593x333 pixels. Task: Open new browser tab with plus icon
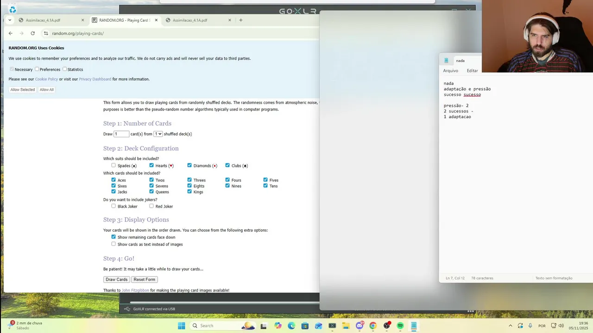[x=240, y=20]
